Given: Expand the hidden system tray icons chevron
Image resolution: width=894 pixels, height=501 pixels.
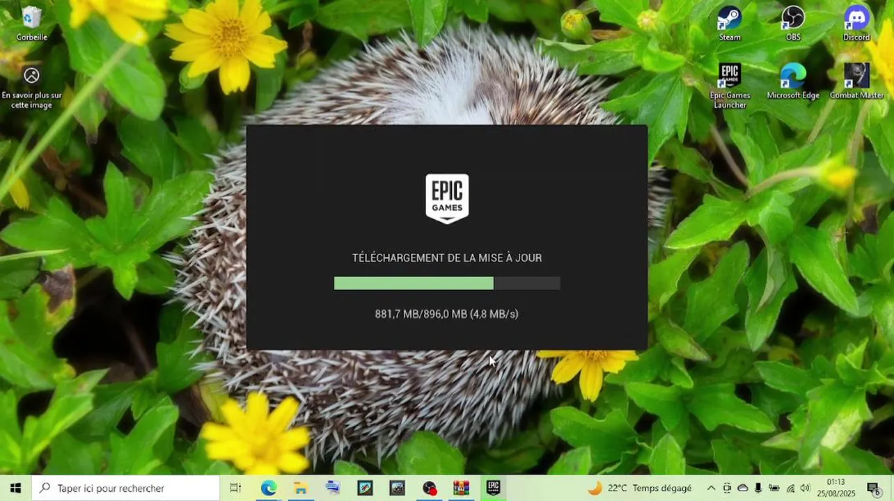Looking at the screenshot, I should point(711,488).
